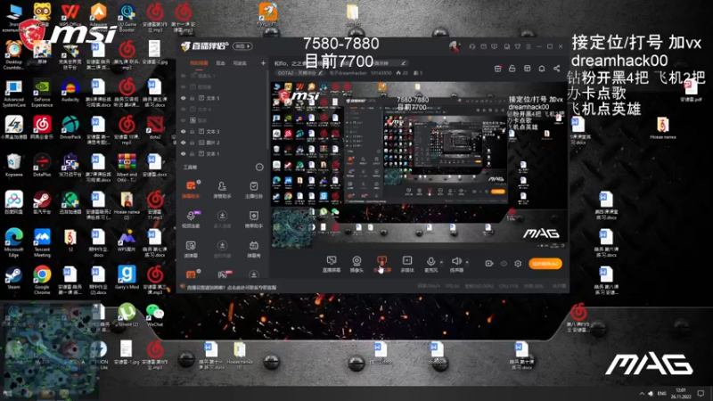Select the third scene tab
The image size is (713, 401).
[x=240, y=63]
